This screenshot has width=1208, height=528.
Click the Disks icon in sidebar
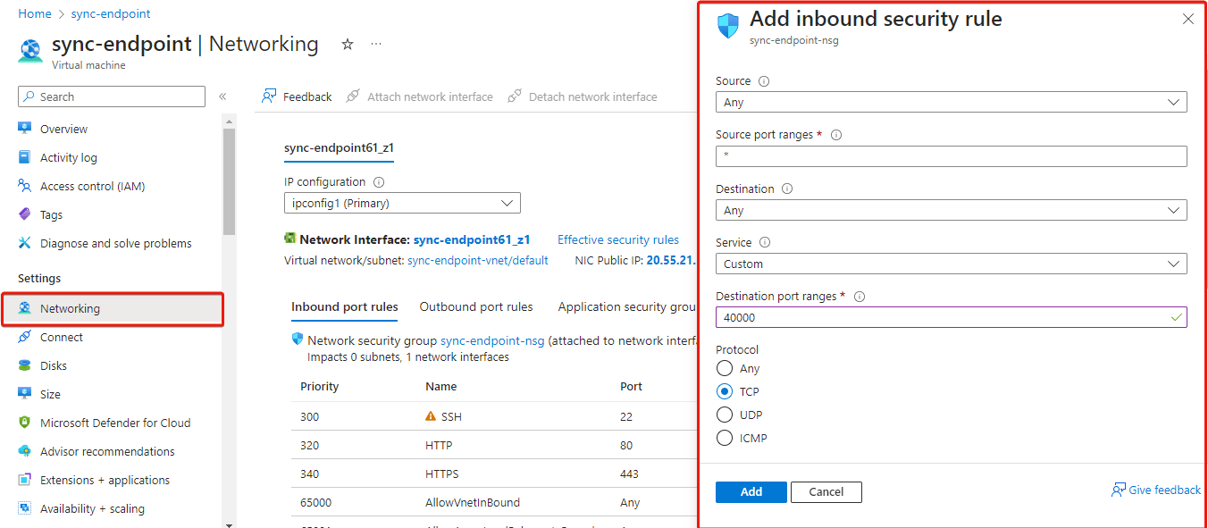pyautogui.click(x=25, y=365)
